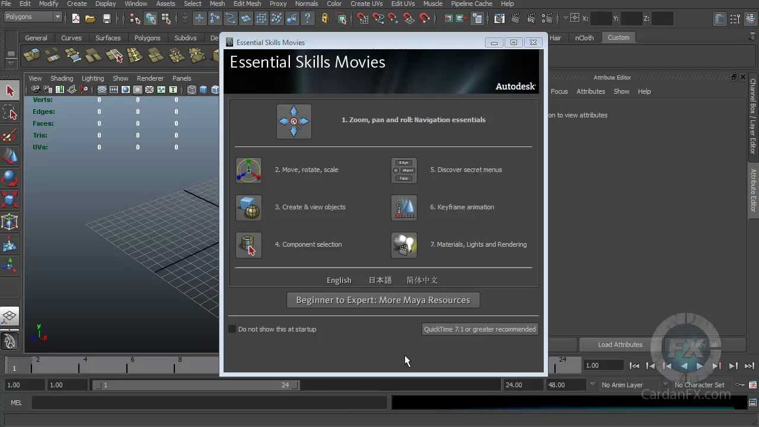Open Materials, Lights and Rendering movie icon

coord(404,245)
